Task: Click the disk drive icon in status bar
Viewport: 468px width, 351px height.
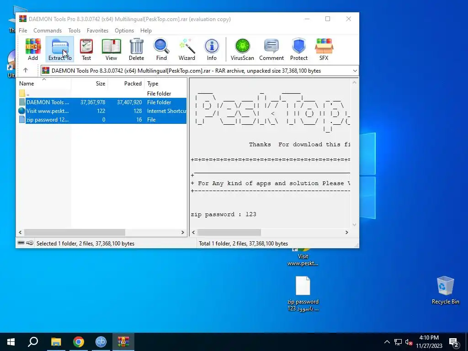Action: (21, 243)
